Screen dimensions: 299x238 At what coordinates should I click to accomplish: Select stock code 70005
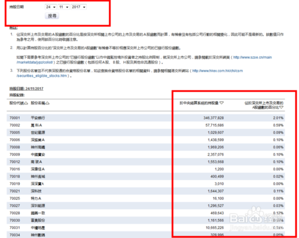(x=15, y=133)
